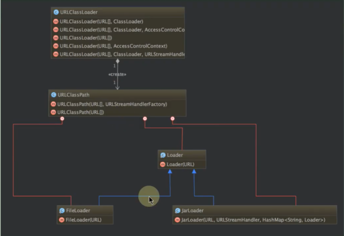Screen dimensions: 344x236
Task: Click method icon beside Loader(URL)
Action: pos(163,164)
